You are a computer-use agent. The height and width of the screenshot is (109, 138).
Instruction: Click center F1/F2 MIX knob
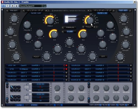70,42
